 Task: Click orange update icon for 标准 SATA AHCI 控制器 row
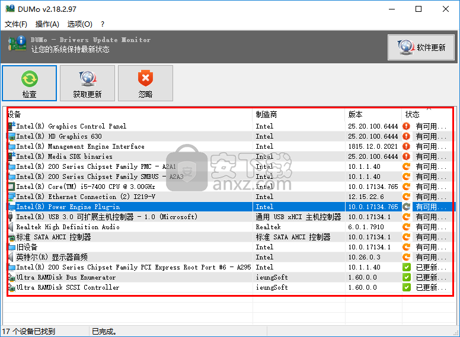pyautogui.click(x=406, y=237)
